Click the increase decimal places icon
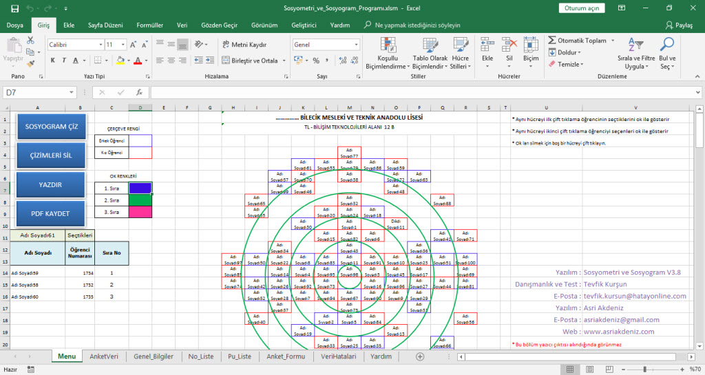 tap(343, 60)
